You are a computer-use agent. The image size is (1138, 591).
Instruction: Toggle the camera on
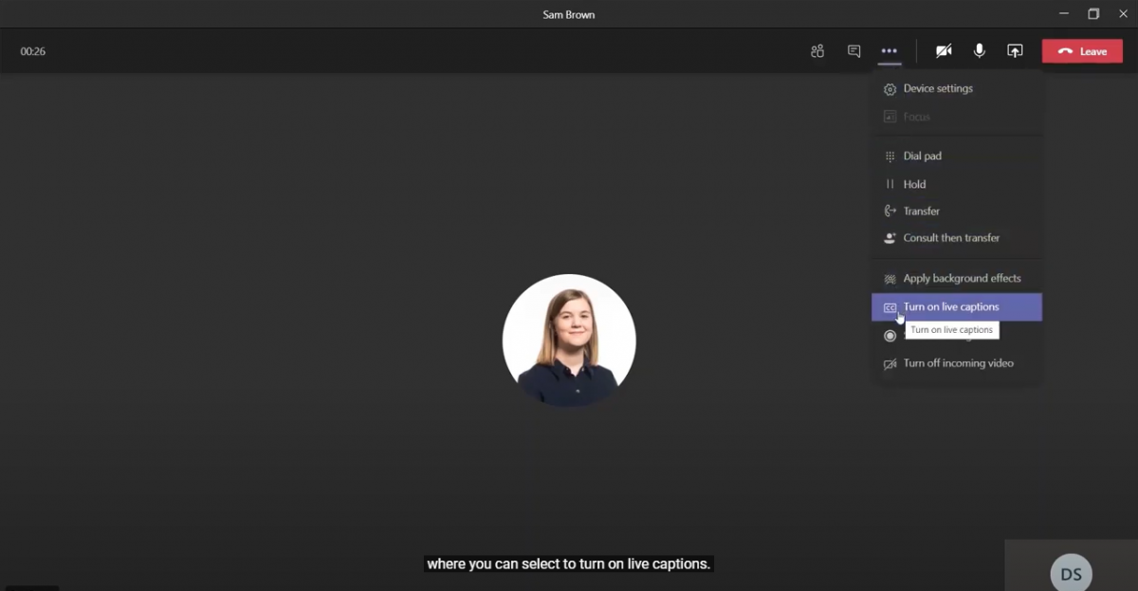pyautogui.click(x=944, y=51)
